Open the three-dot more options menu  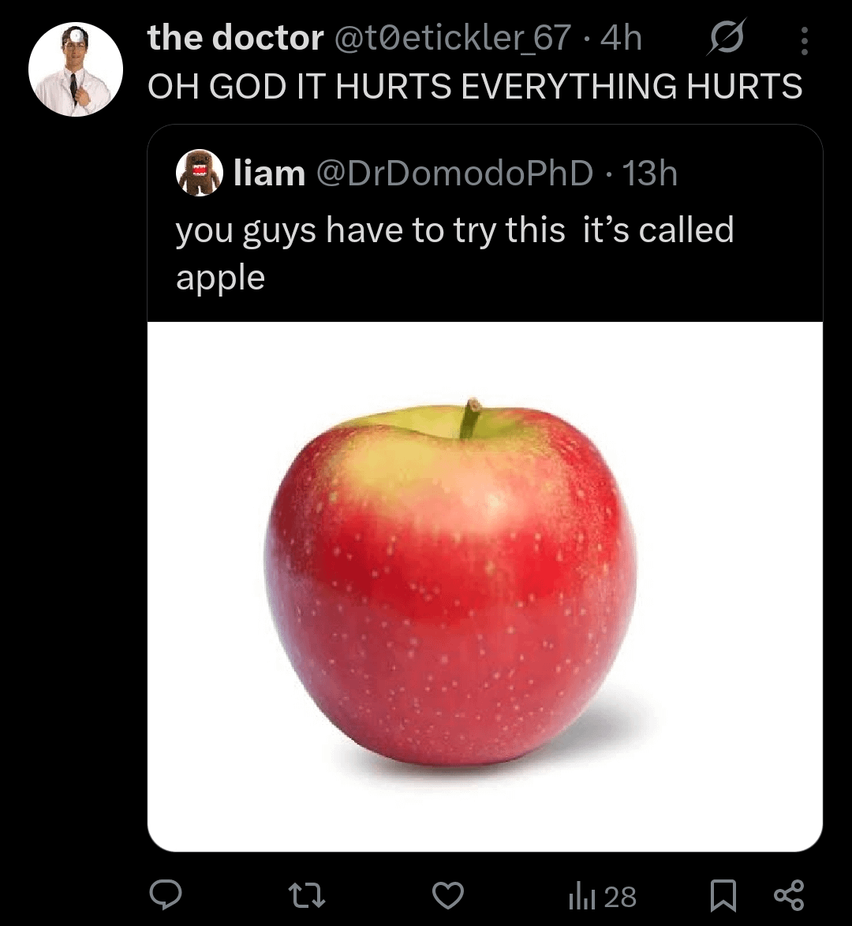click(804, 40)
